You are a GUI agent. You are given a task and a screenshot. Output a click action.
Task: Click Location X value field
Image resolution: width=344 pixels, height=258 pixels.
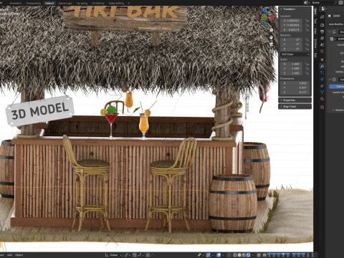click(x=292, y=21)
